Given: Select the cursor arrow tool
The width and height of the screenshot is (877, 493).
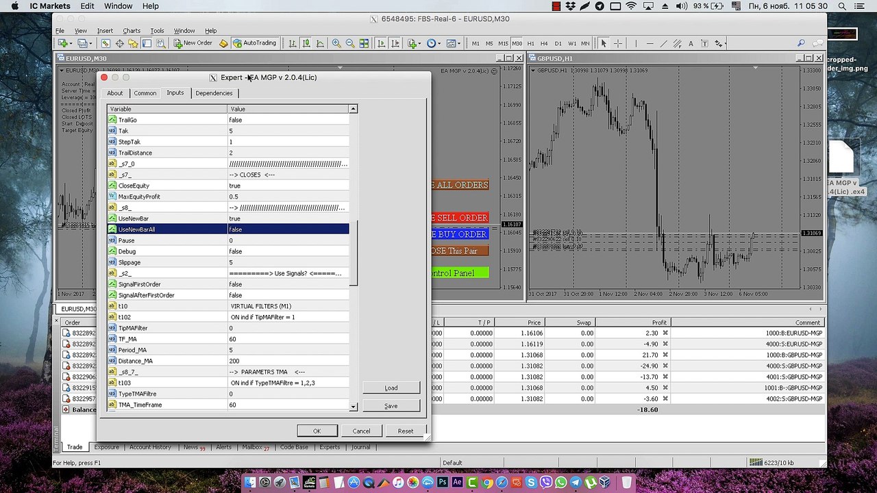Looking at the screenshot, I should pos(604,43).
